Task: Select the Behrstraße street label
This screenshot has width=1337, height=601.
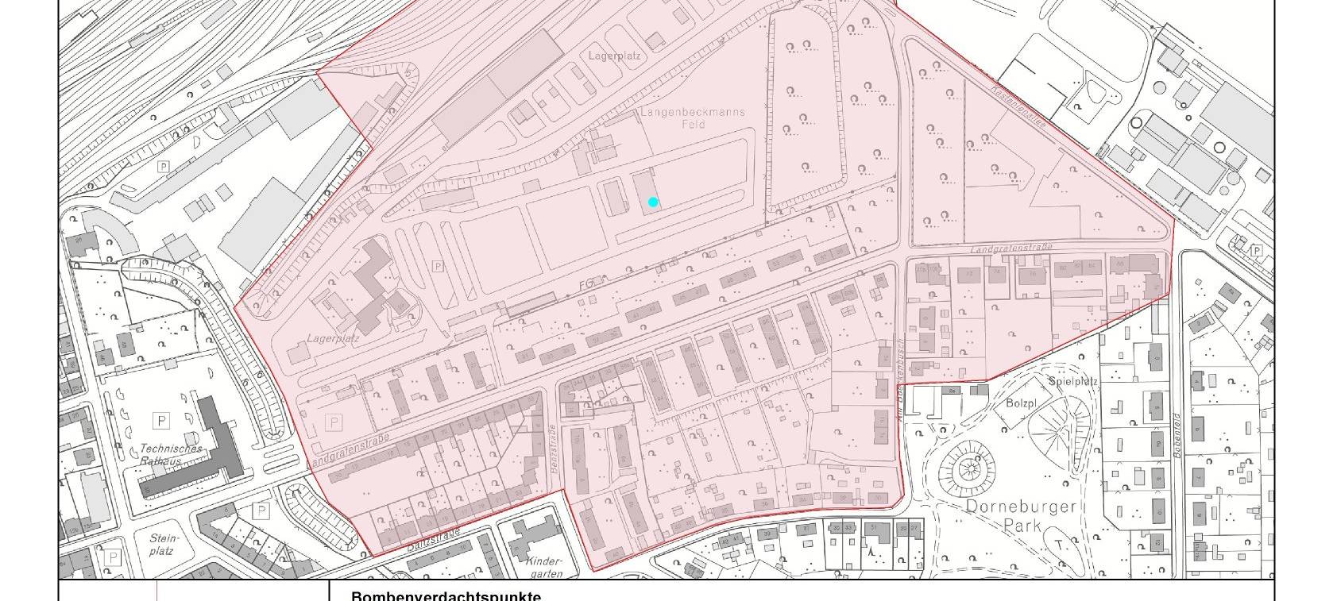Action: (x=554, y=449)
